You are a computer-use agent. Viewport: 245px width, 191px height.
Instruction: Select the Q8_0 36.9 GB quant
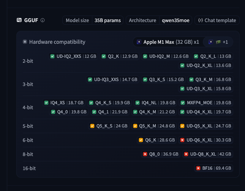pos(161,154)
